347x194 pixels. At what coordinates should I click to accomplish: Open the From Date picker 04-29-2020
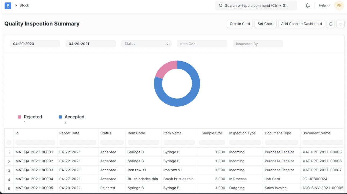(x=35, y=44)
